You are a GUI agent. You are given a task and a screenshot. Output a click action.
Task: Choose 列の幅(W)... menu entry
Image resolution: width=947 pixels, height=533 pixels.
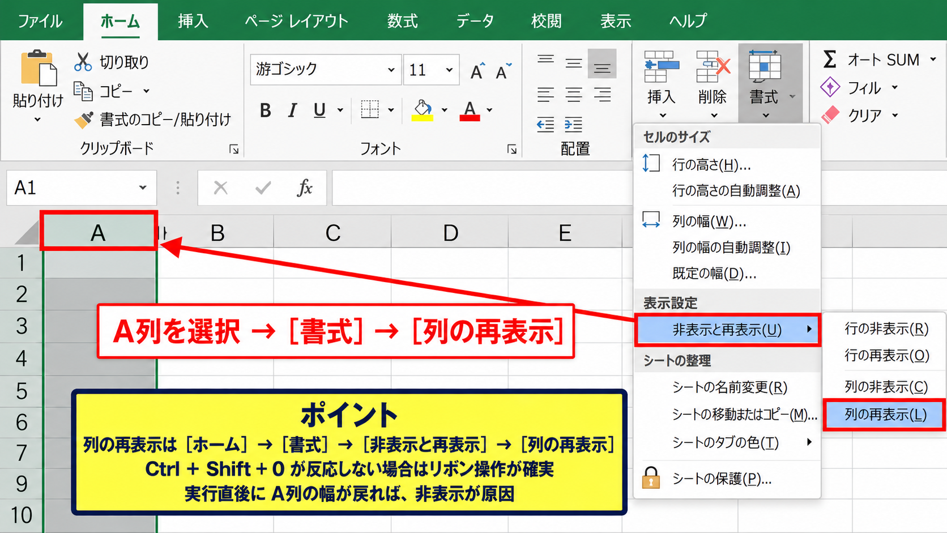click(727, 221)
